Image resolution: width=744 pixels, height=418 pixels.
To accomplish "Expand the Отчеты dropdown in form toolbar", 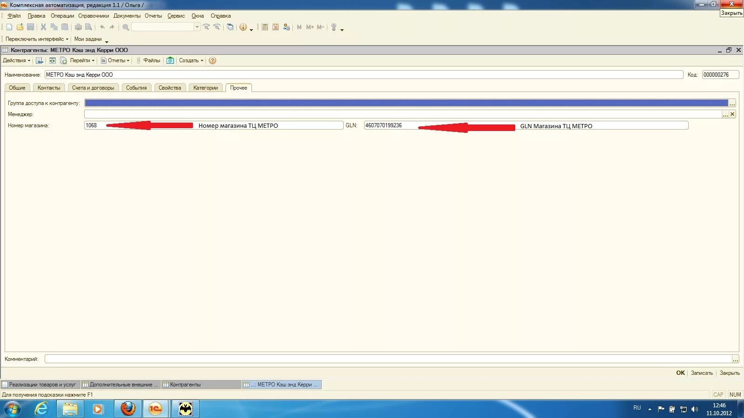I will click(x=115, y=60).
